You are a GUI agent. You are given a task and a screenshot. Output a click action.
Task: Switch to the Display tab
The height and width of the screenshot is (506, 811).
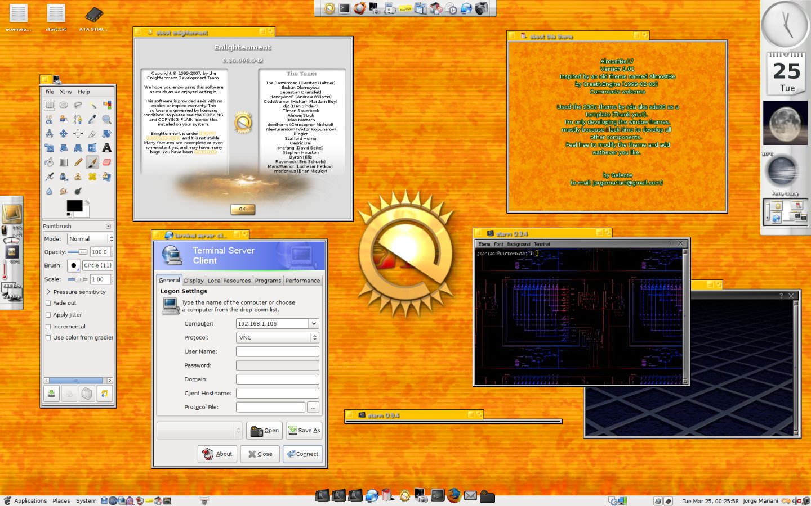click(194, 281)
